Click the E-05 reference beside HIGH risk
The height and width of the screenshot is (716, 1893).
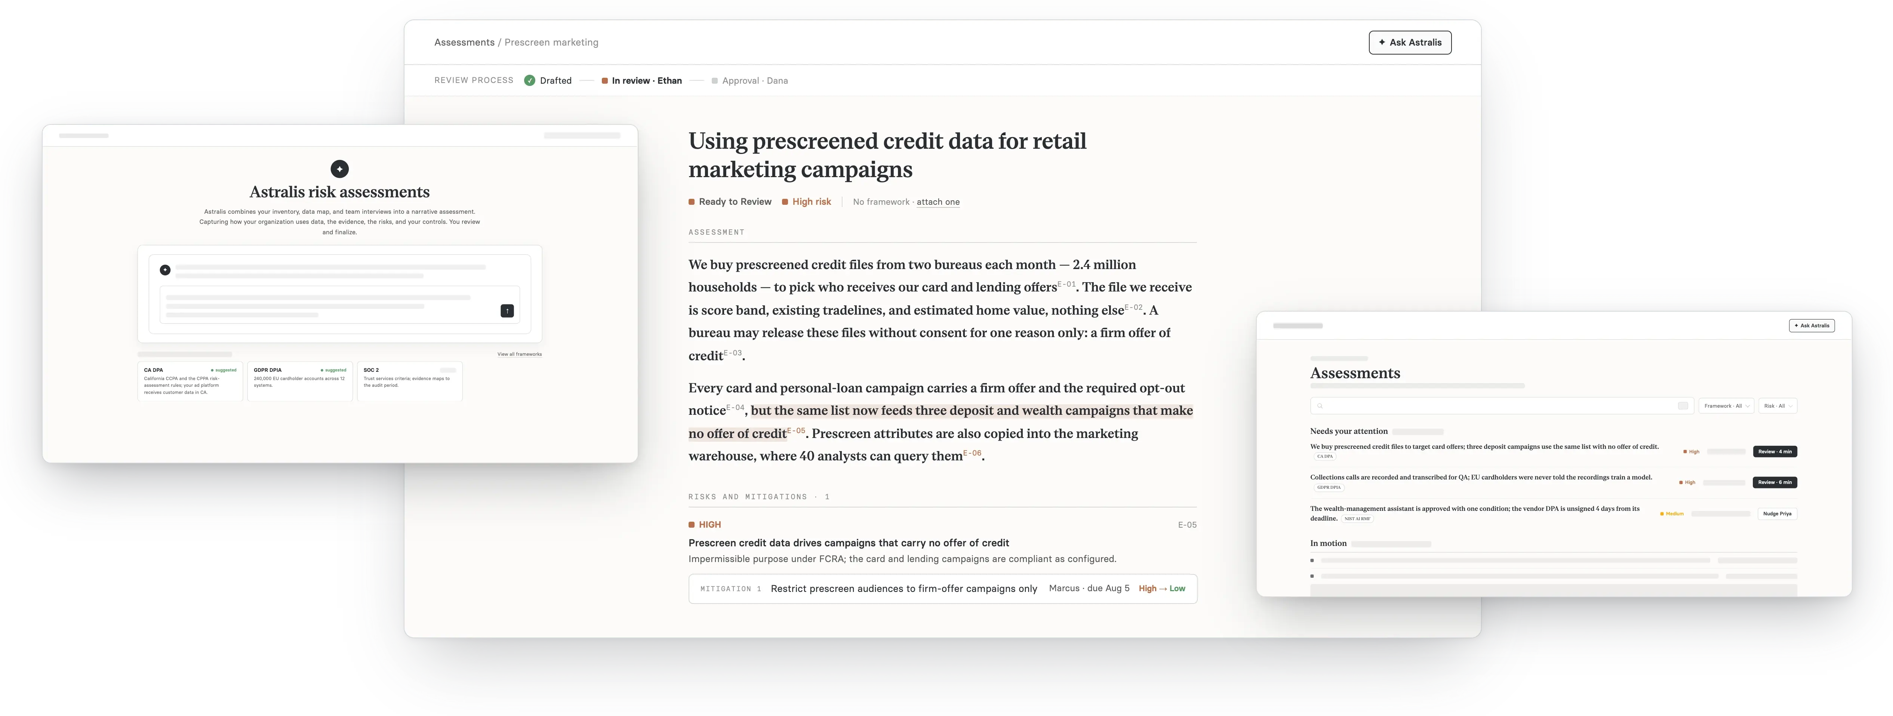coord(1187,525)
